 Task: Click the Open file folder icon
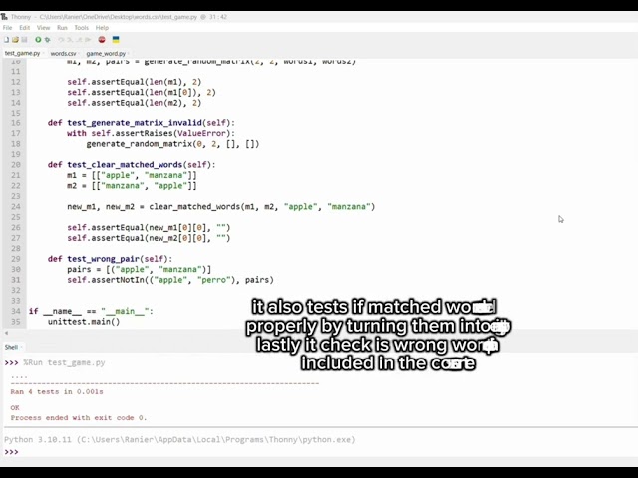coord(16,40)
